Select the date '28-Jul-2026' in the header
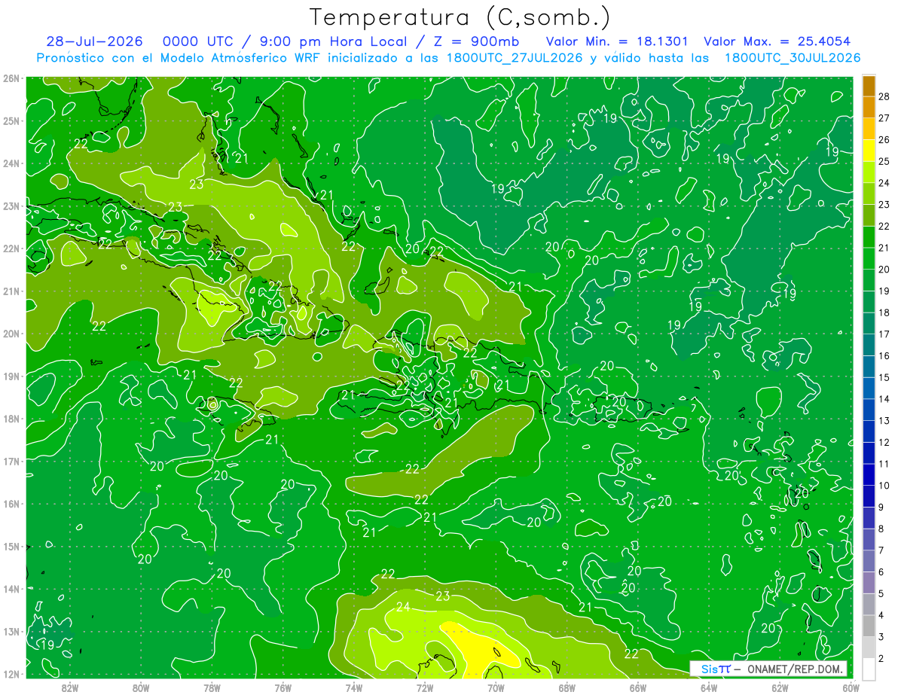 click(x=95, y=41)
